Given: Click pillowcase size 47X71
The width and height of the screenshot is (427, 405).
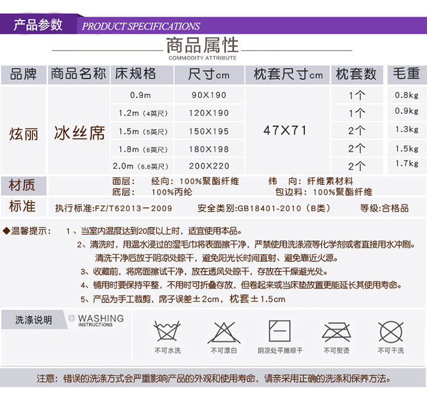Looking at the screenshot, I should (285, 131).
